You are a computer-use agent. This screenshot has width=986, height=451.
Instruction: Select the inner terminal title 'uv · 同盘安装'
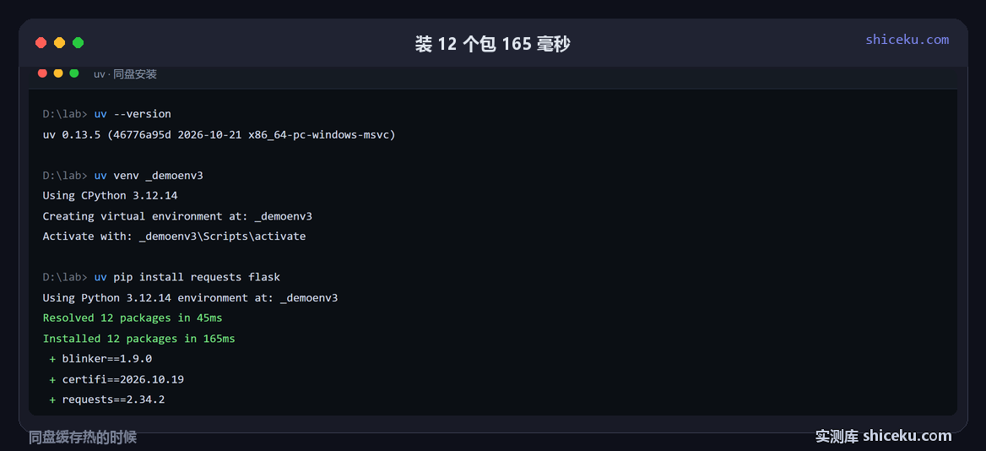coord(125,74)
